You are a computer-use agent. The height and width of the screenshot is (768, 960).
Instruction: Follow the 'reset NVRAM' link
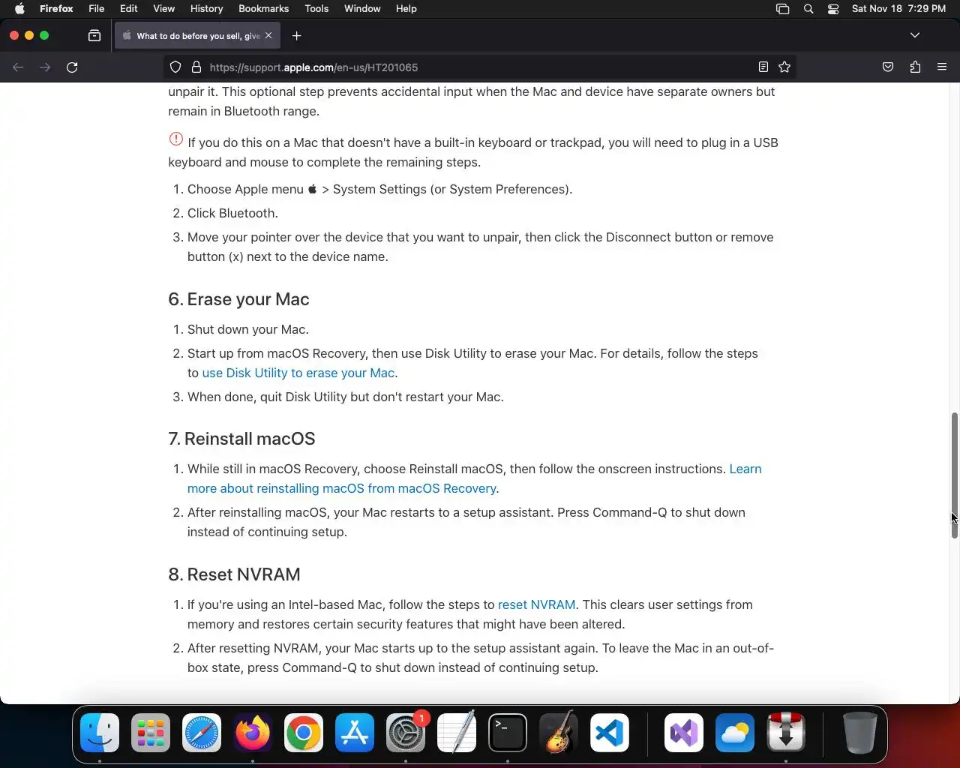tap(536, 604)
